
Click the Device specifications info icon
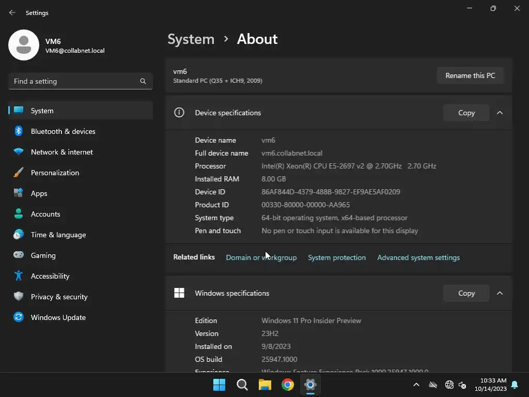(x=179, y=112)
